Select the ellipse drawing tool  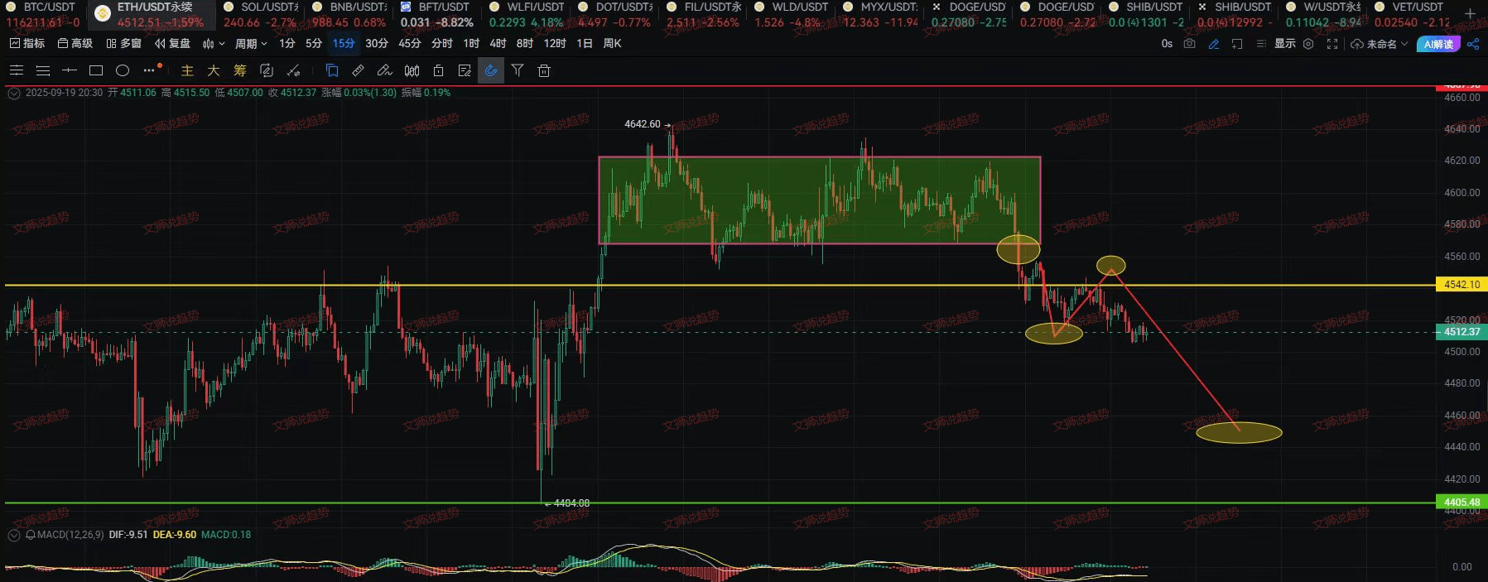point(123,70)
